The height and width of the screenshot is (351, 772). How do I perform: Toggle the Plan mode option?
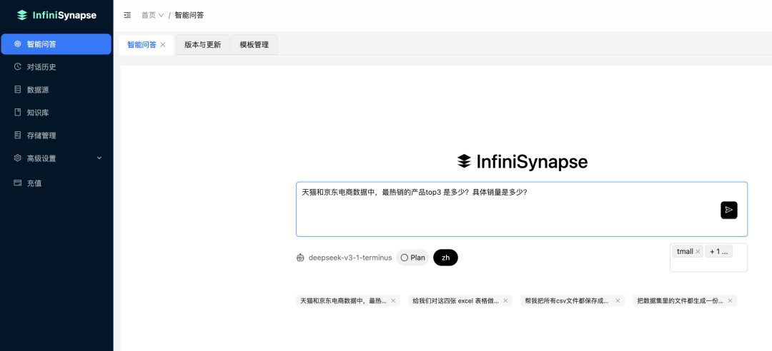[x=412, y=258]
